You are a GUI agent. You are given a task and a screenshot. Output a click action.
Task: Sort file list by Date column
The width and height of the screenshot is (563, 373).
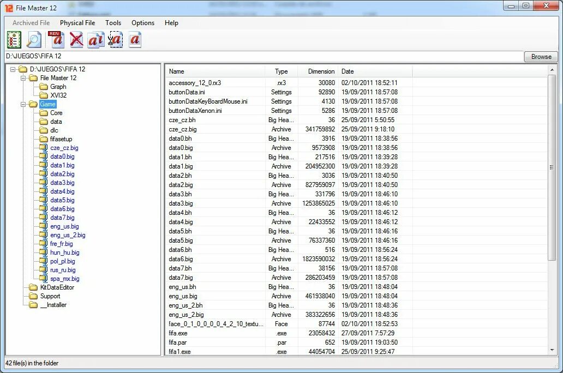pyautogui.click(x=375, y=71)
